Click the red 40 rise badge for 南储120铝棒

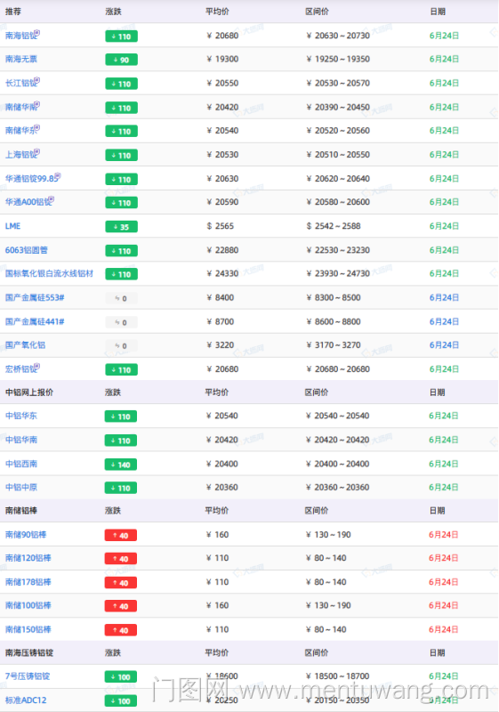[121, 559]
